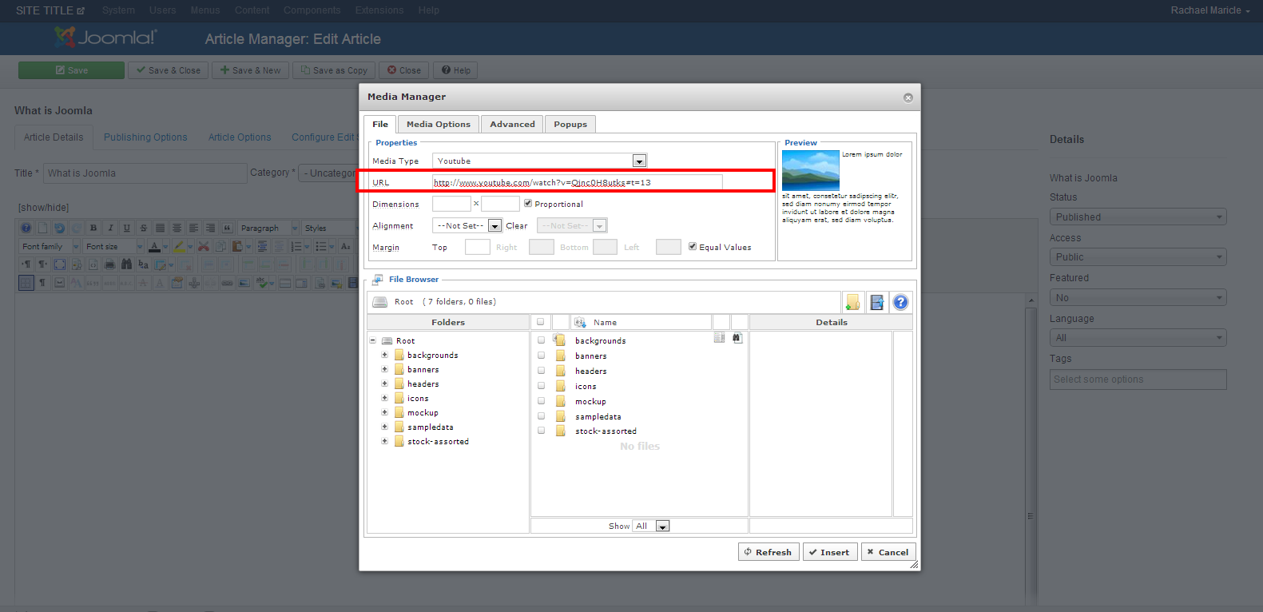
Task: Click the Toggle guidelines grid icon
Action: point(26,282)
